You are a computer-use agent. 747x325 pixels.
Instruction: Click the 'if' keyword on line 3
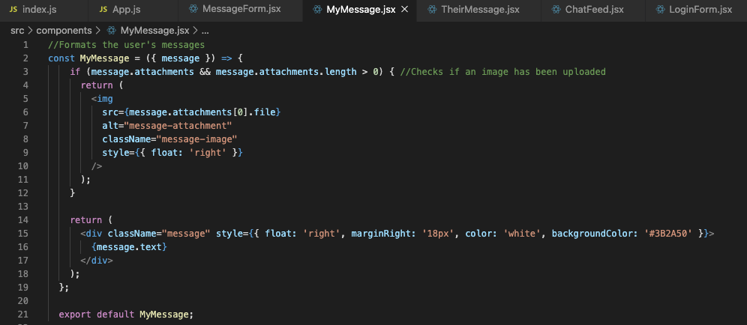[75, 72]
